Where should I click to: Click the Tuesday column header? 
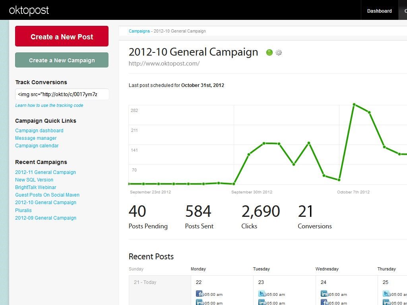262,269
